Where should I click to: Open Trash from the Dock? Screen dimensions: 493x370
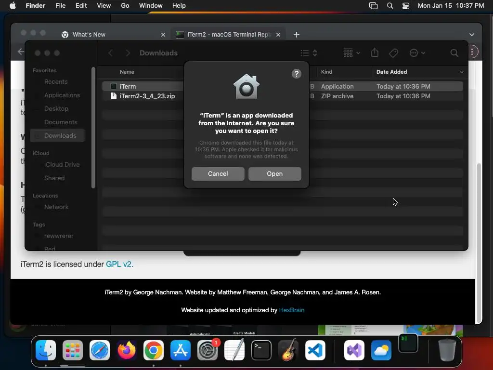coord(447,350)
